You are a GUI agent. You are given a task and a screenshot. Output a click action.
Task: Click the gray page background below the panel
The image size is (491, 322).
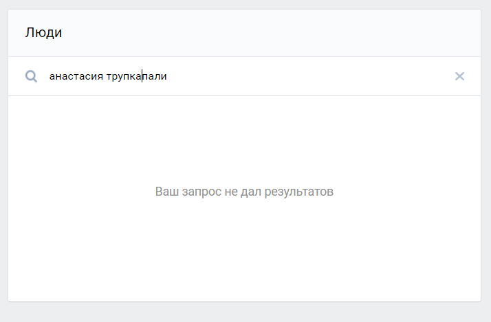[x=244, y=312]
